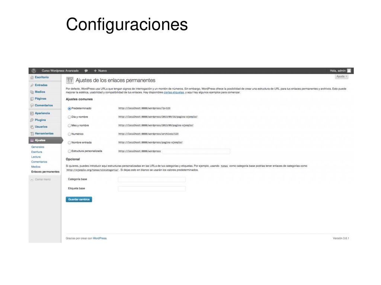Click the archivos/123 example URL text
The height and width of the screenshot is (285, 381).
148,134
